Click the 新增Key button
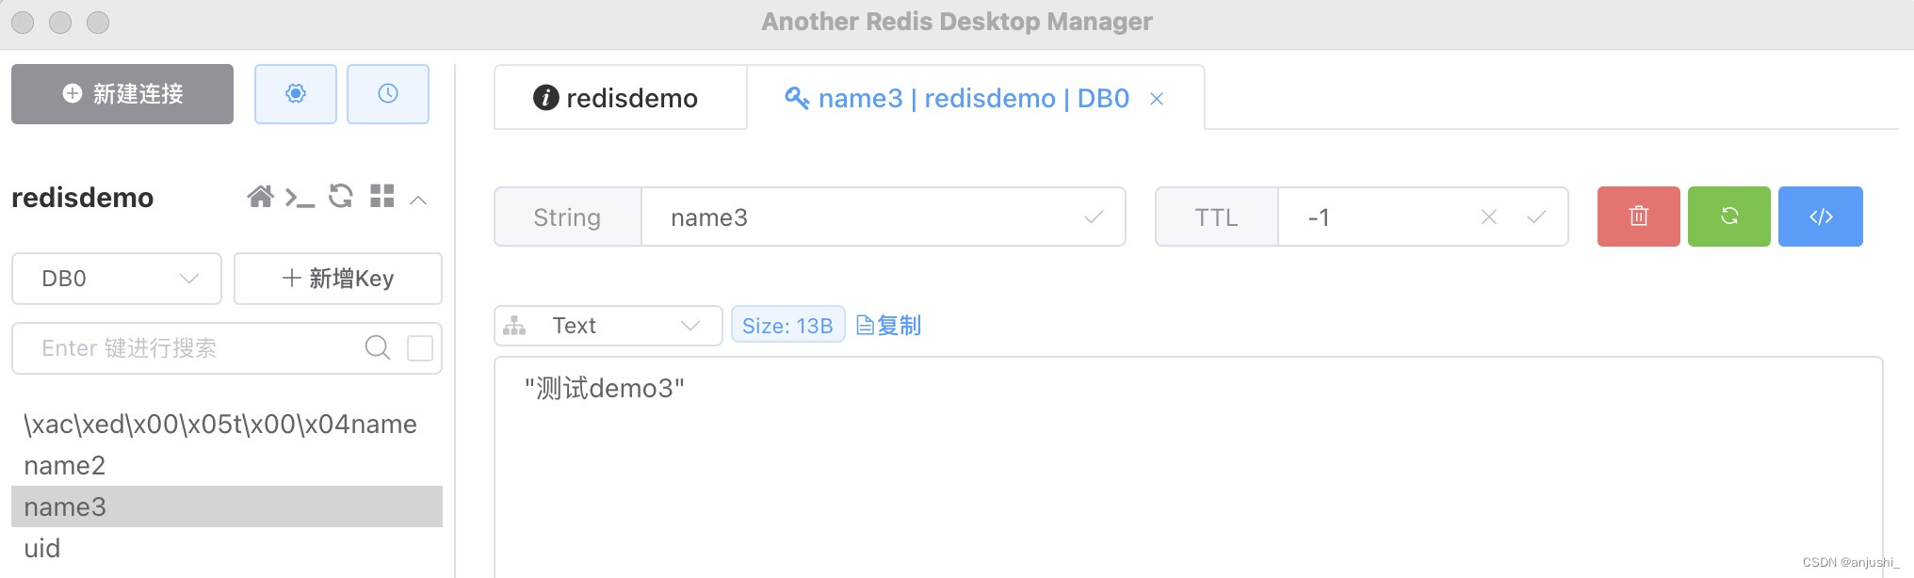The height and width of the screenshot is (578, 1914). click(x=338, y=279)
